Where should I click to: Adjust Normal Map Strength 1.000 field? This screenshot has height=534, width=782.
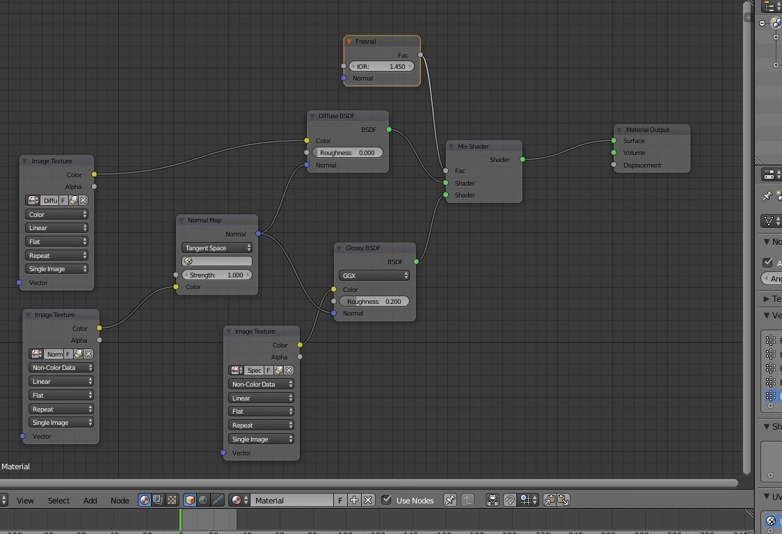point(217,275)
